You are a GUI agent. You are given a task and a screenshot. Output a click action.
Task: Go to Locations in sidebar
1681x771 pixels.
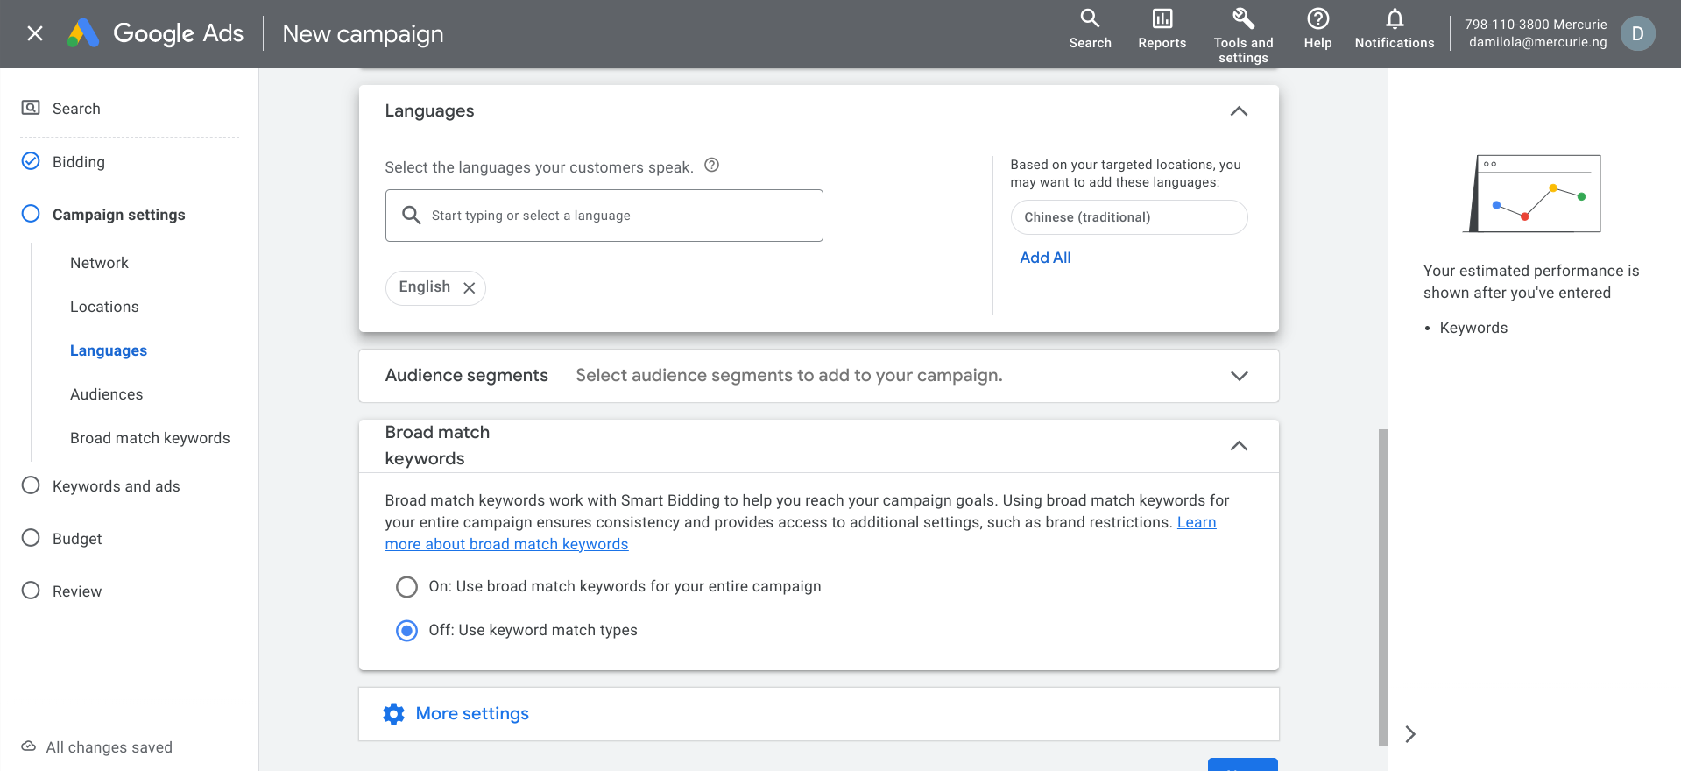pyautogui.click(x=104, y=307)
